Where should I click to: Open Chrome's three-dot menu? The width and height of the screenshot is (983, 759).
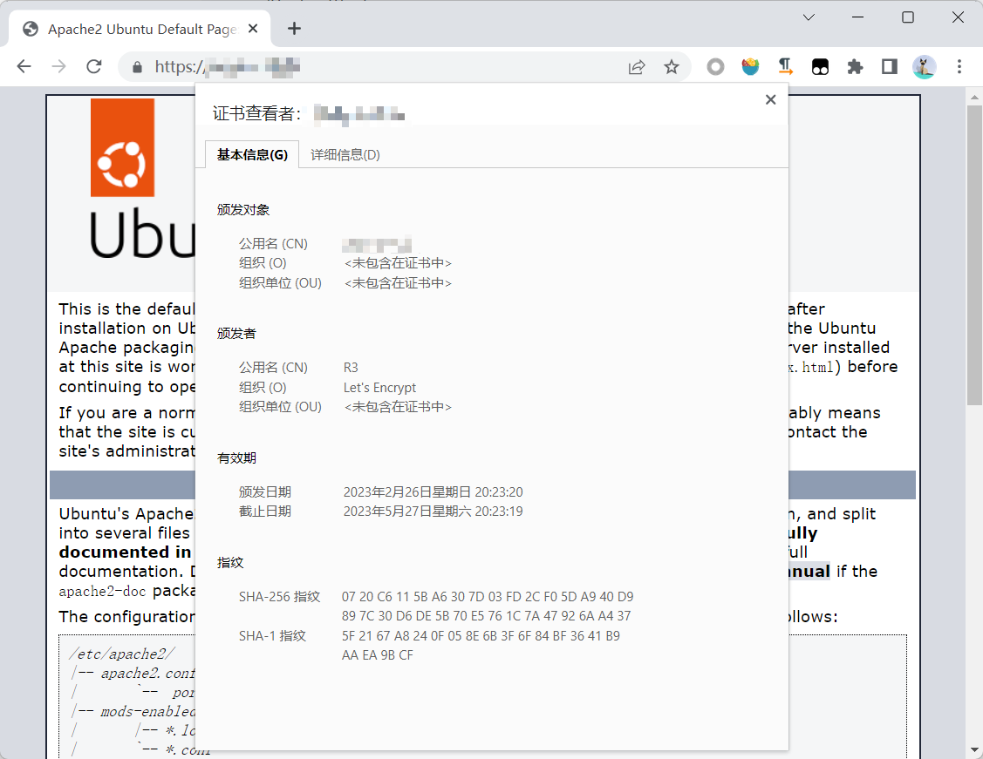pos(959,66)
